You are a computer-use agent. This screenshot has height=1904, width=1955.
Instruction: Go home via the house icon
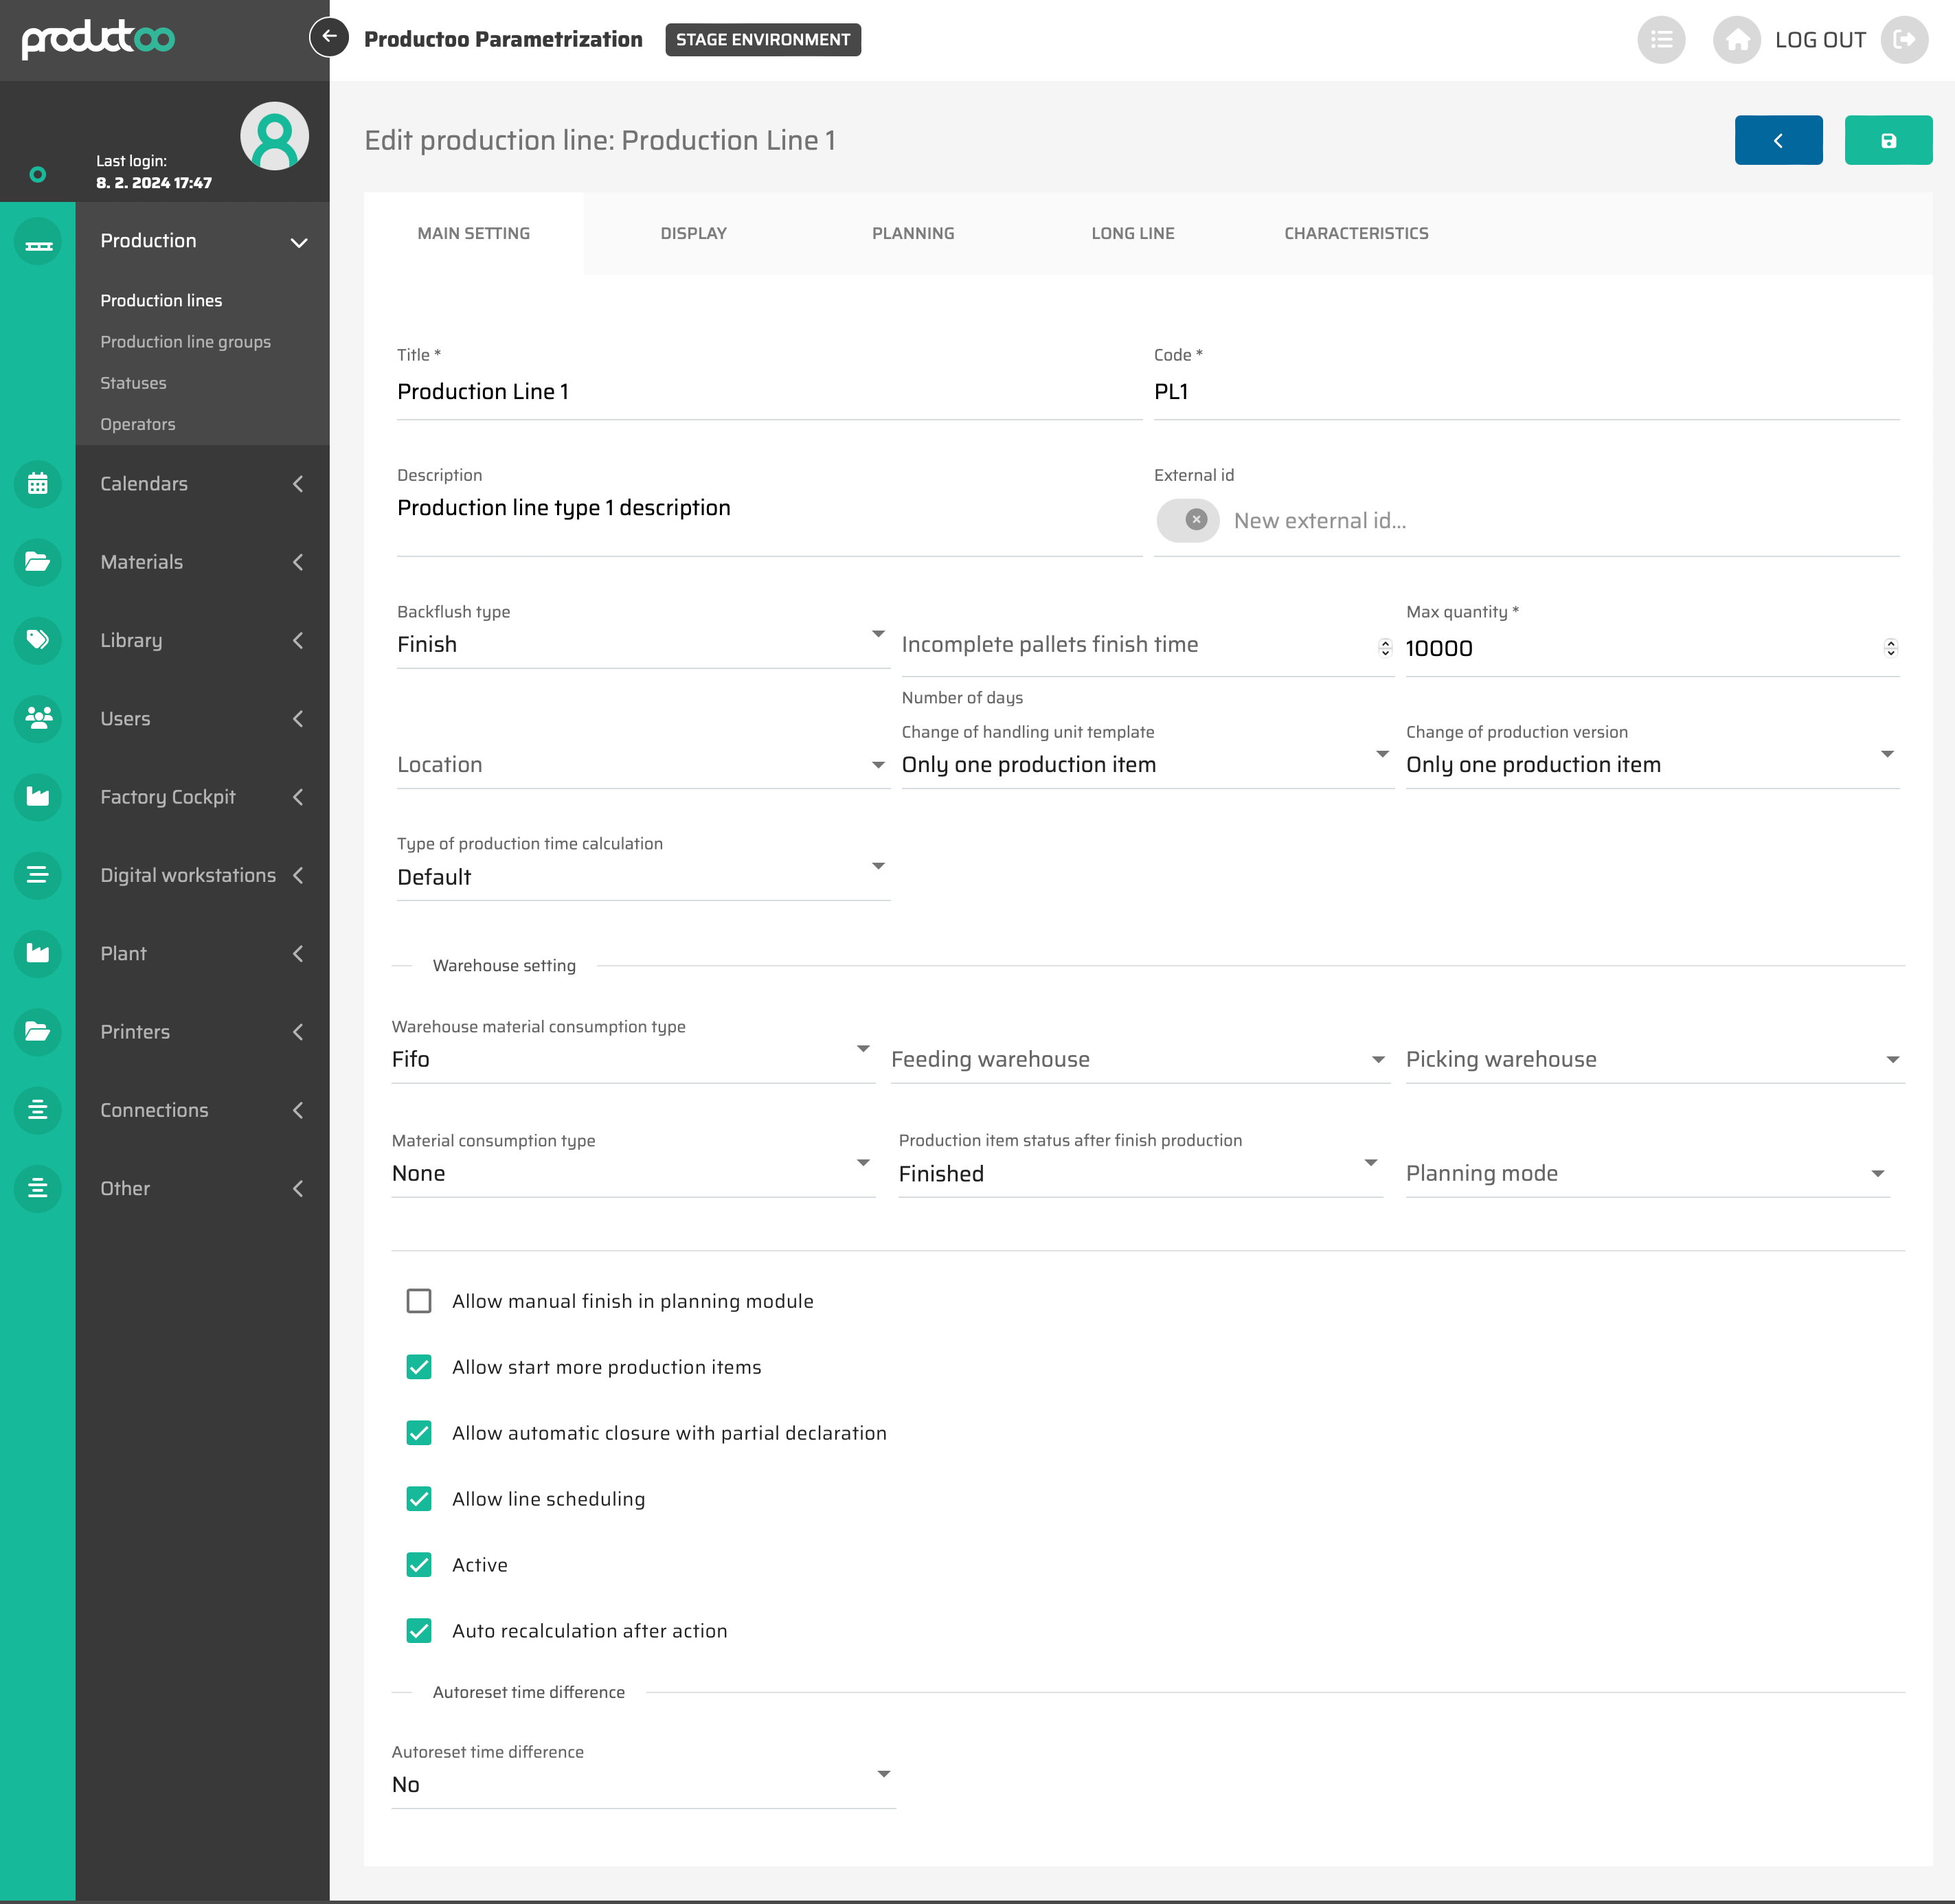pyautogui.click(x=1736, y=40)
